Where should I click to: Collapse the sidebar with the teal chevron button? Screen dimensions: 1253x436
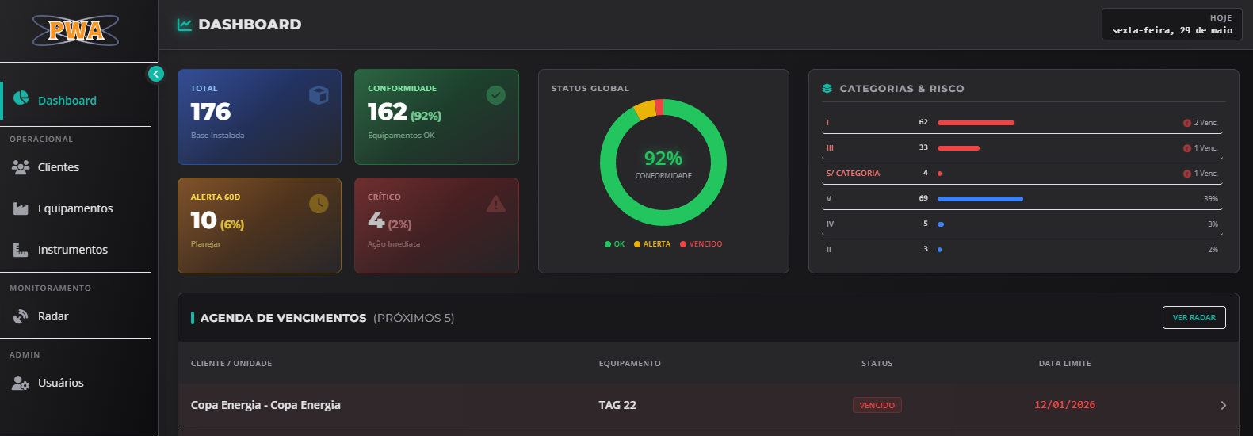(156, 74)
